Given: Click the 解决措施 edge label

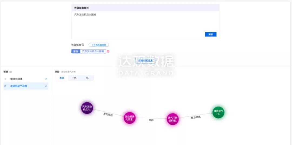Looking at the screenshot, I should [196, 118].
